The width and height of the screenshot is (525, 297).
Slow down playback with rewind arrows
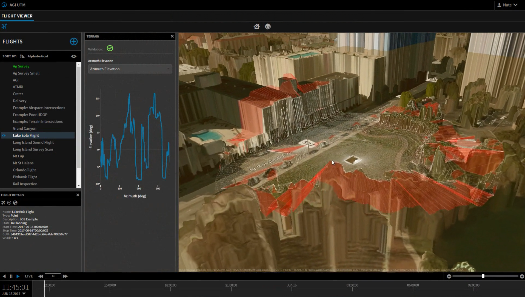41,276
